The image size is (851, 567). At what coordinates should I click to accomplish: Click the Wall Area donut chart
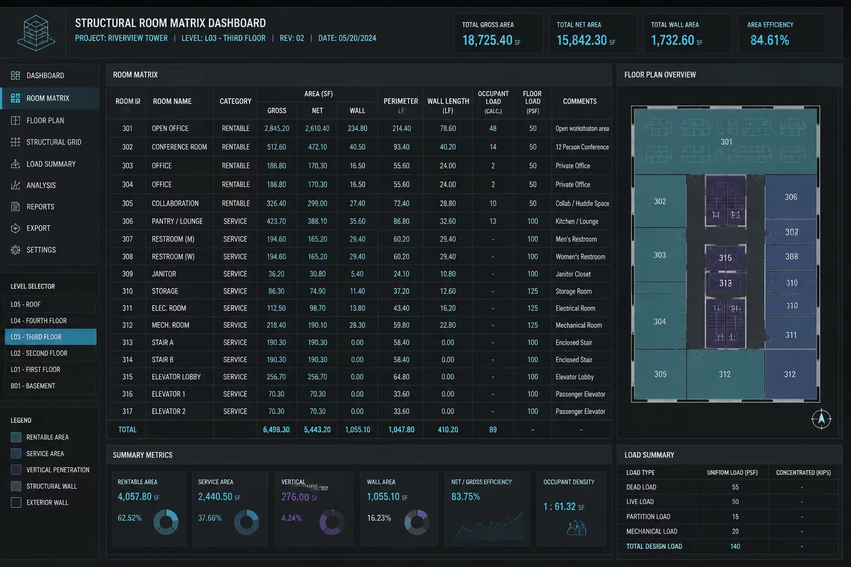417,522
